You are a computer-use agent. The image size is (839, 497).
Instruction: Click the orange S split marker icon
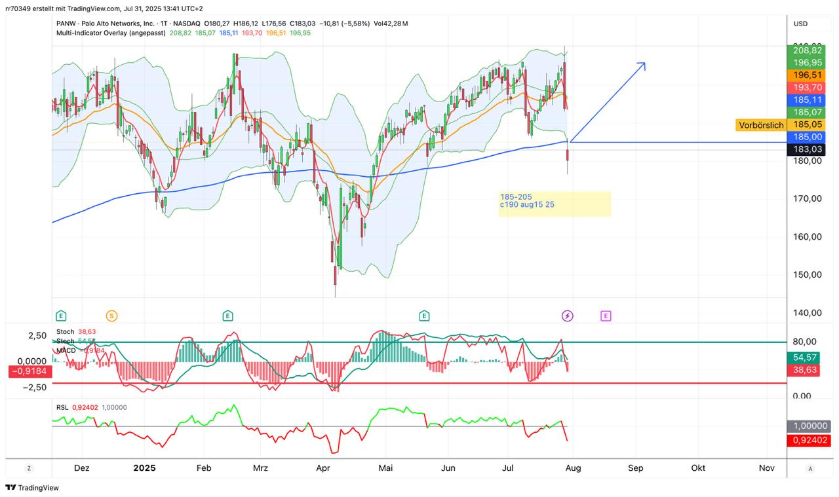point(112,316)
